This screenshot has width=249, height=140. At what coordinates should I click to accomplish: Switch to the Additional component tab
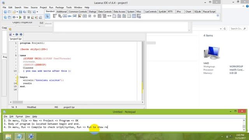tap(61, 12)
